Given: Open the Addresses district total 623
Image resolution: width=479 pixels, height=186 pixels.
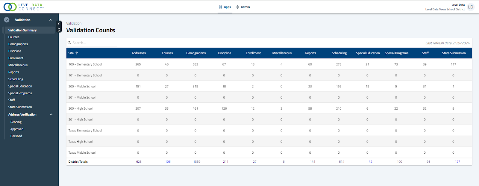Looking at the screenshot, I should point(139,162).
